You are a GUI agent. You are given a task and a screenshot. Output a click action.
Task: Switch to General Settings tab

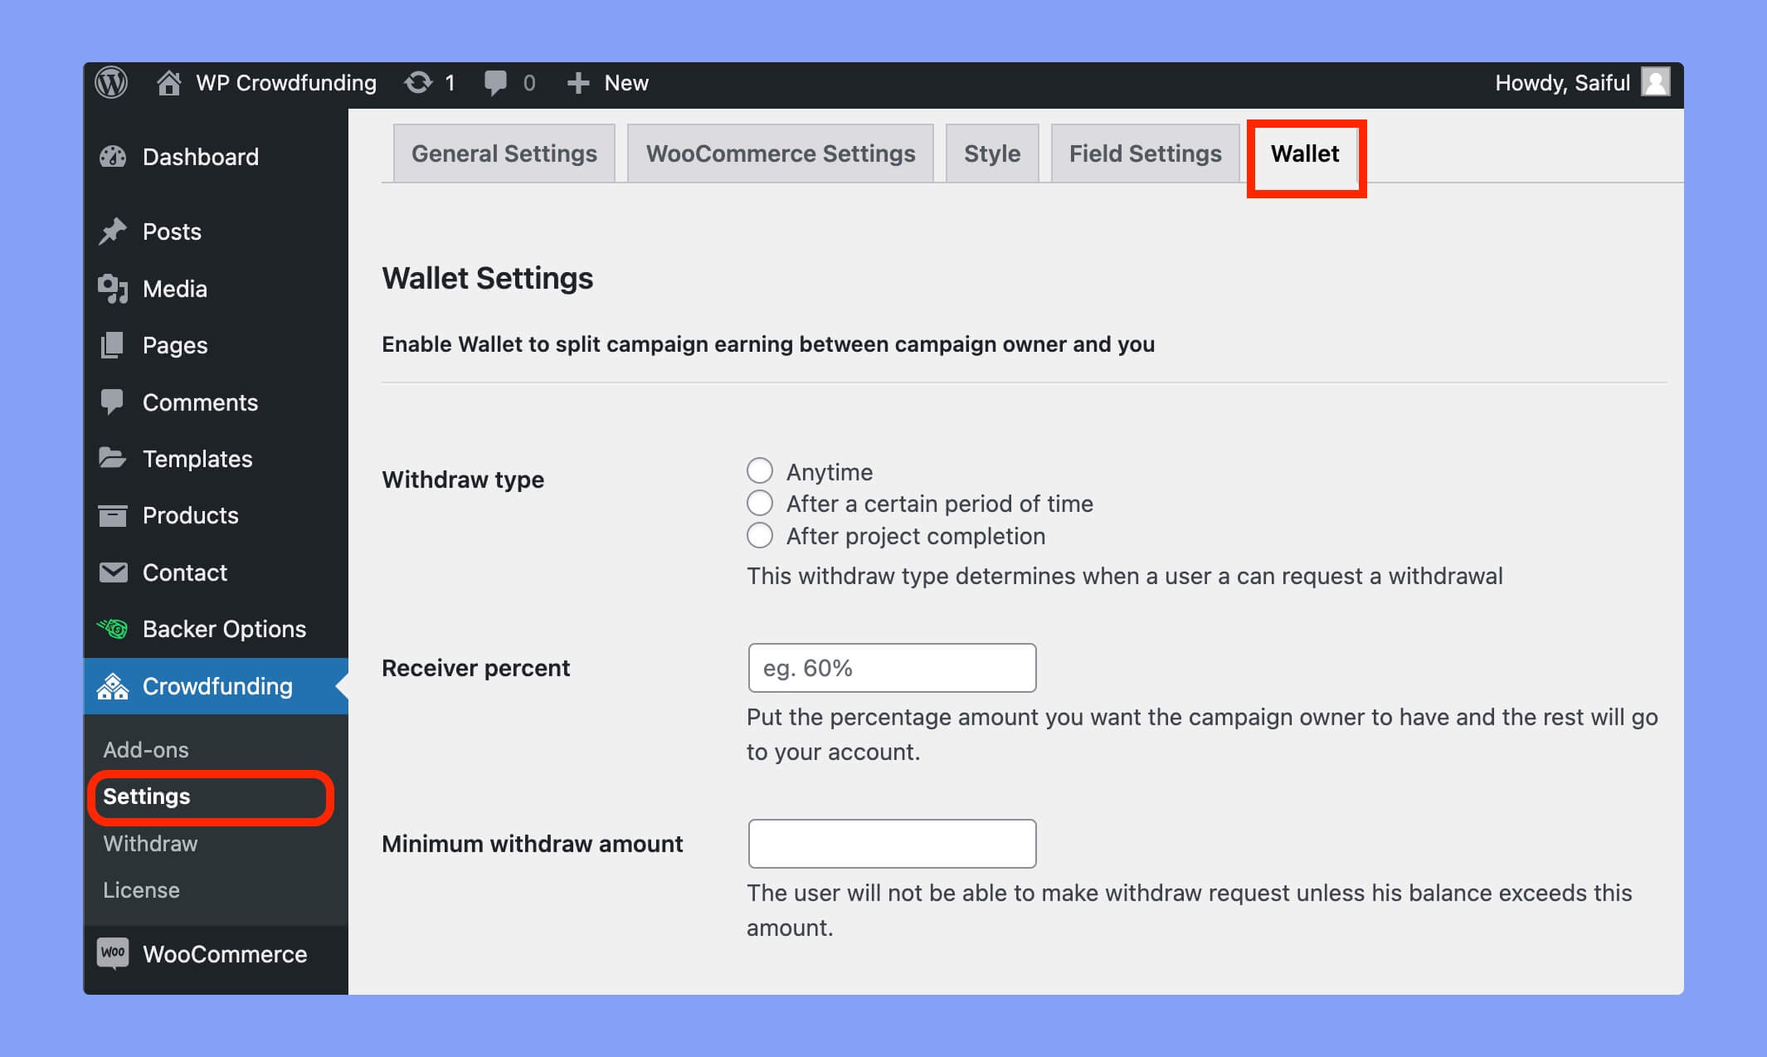click(504, 153)
